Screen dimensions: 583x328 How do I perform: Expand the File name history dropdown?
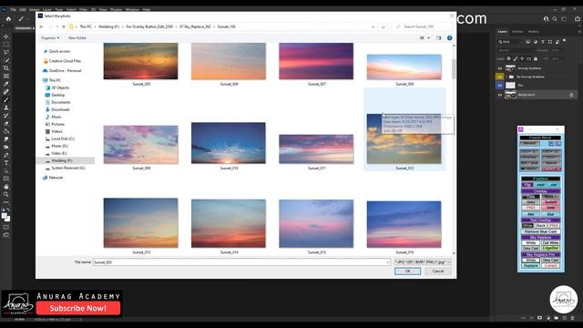[x=388, y=262]
